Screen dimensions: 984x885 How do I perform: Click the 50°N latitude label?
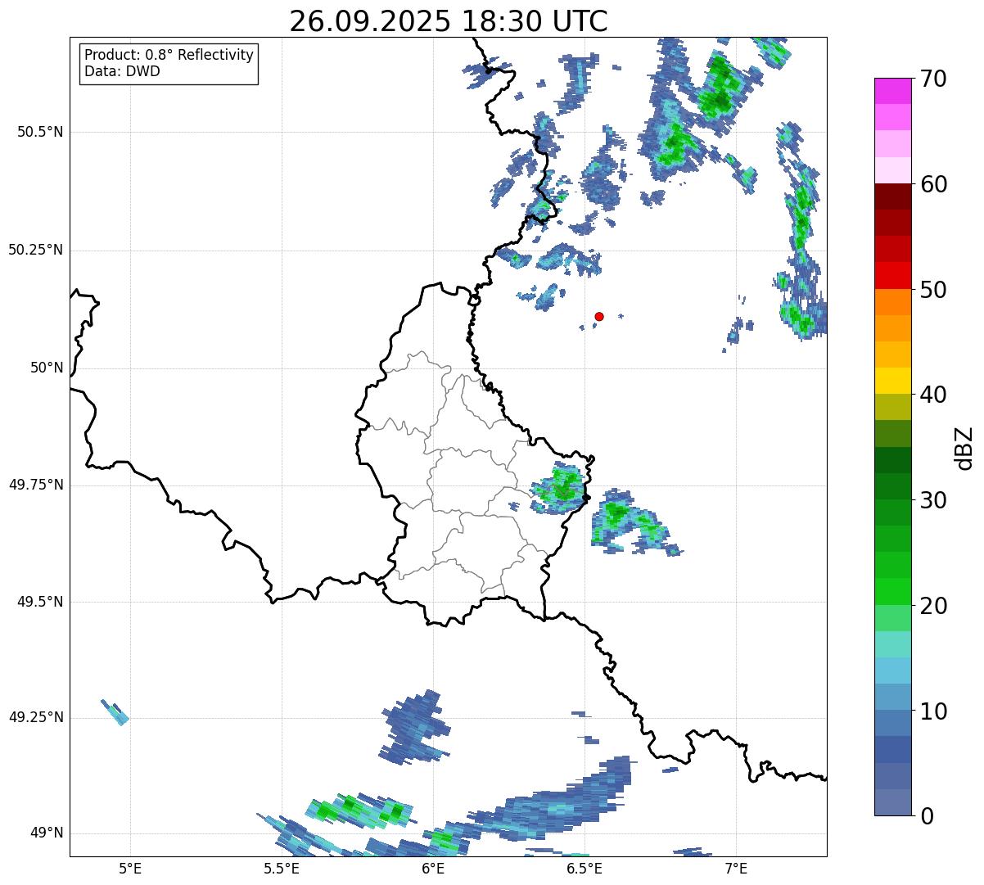47,368
